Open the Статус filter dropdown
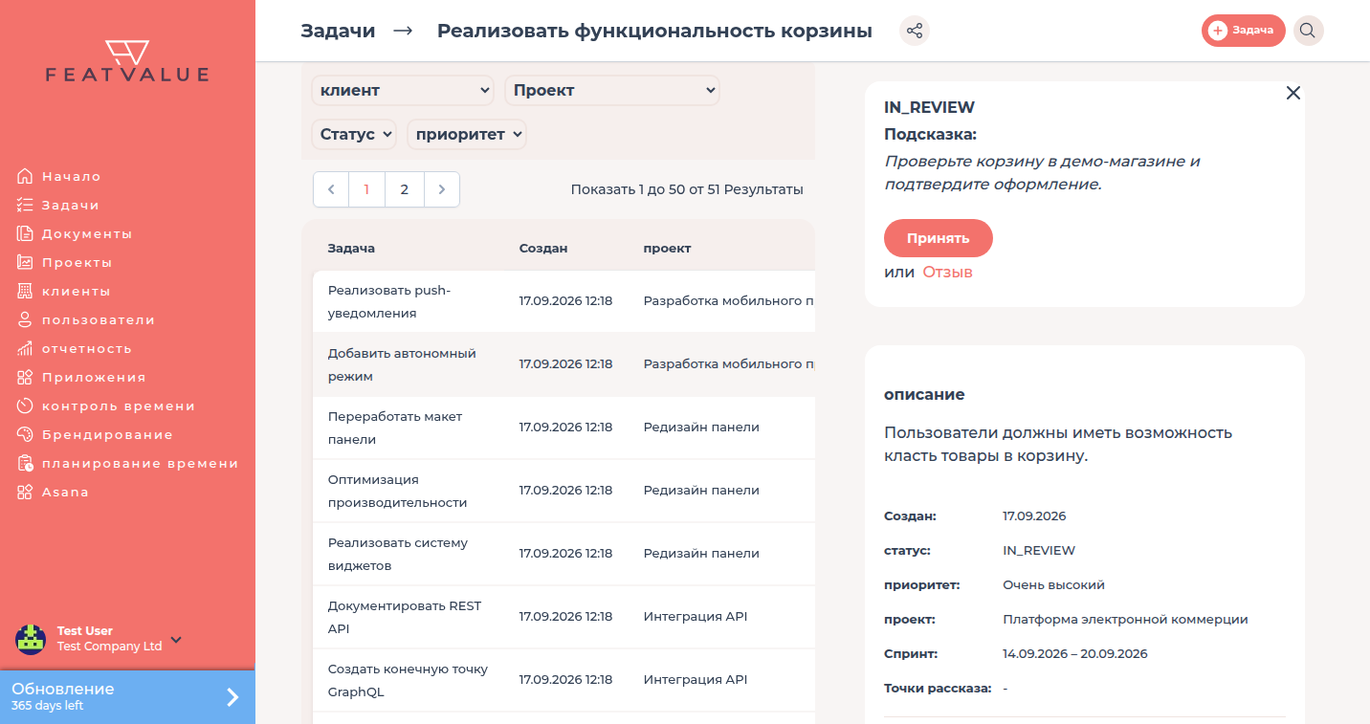This screenshot has height=724, width=1370. pos(355,135)
